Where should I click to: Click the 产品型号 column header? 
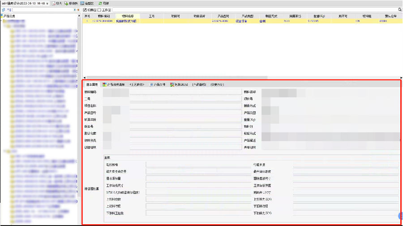223,16
